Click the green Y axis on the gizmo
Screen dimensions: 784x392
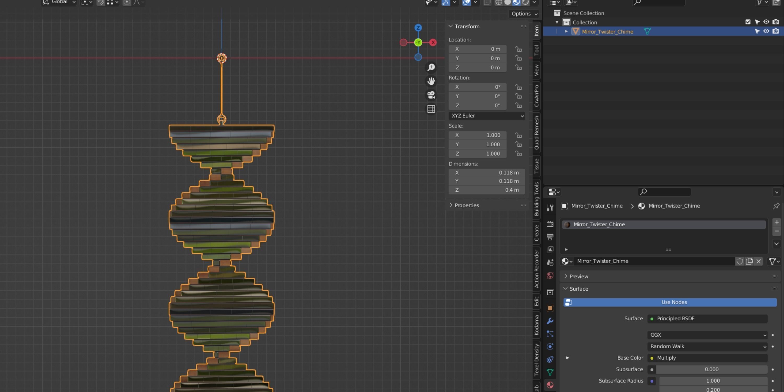pos(418,42)
